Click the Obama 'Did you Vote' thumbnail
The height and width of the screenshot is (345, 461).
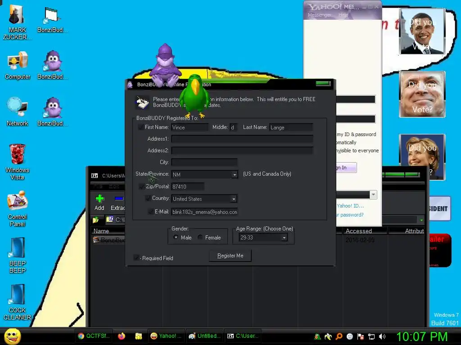(422, 31)
